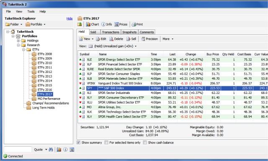This screenshot has height=161, width=268.
Task: Open the Chart icon in portfolio toolbar
Action: (88, 24)
